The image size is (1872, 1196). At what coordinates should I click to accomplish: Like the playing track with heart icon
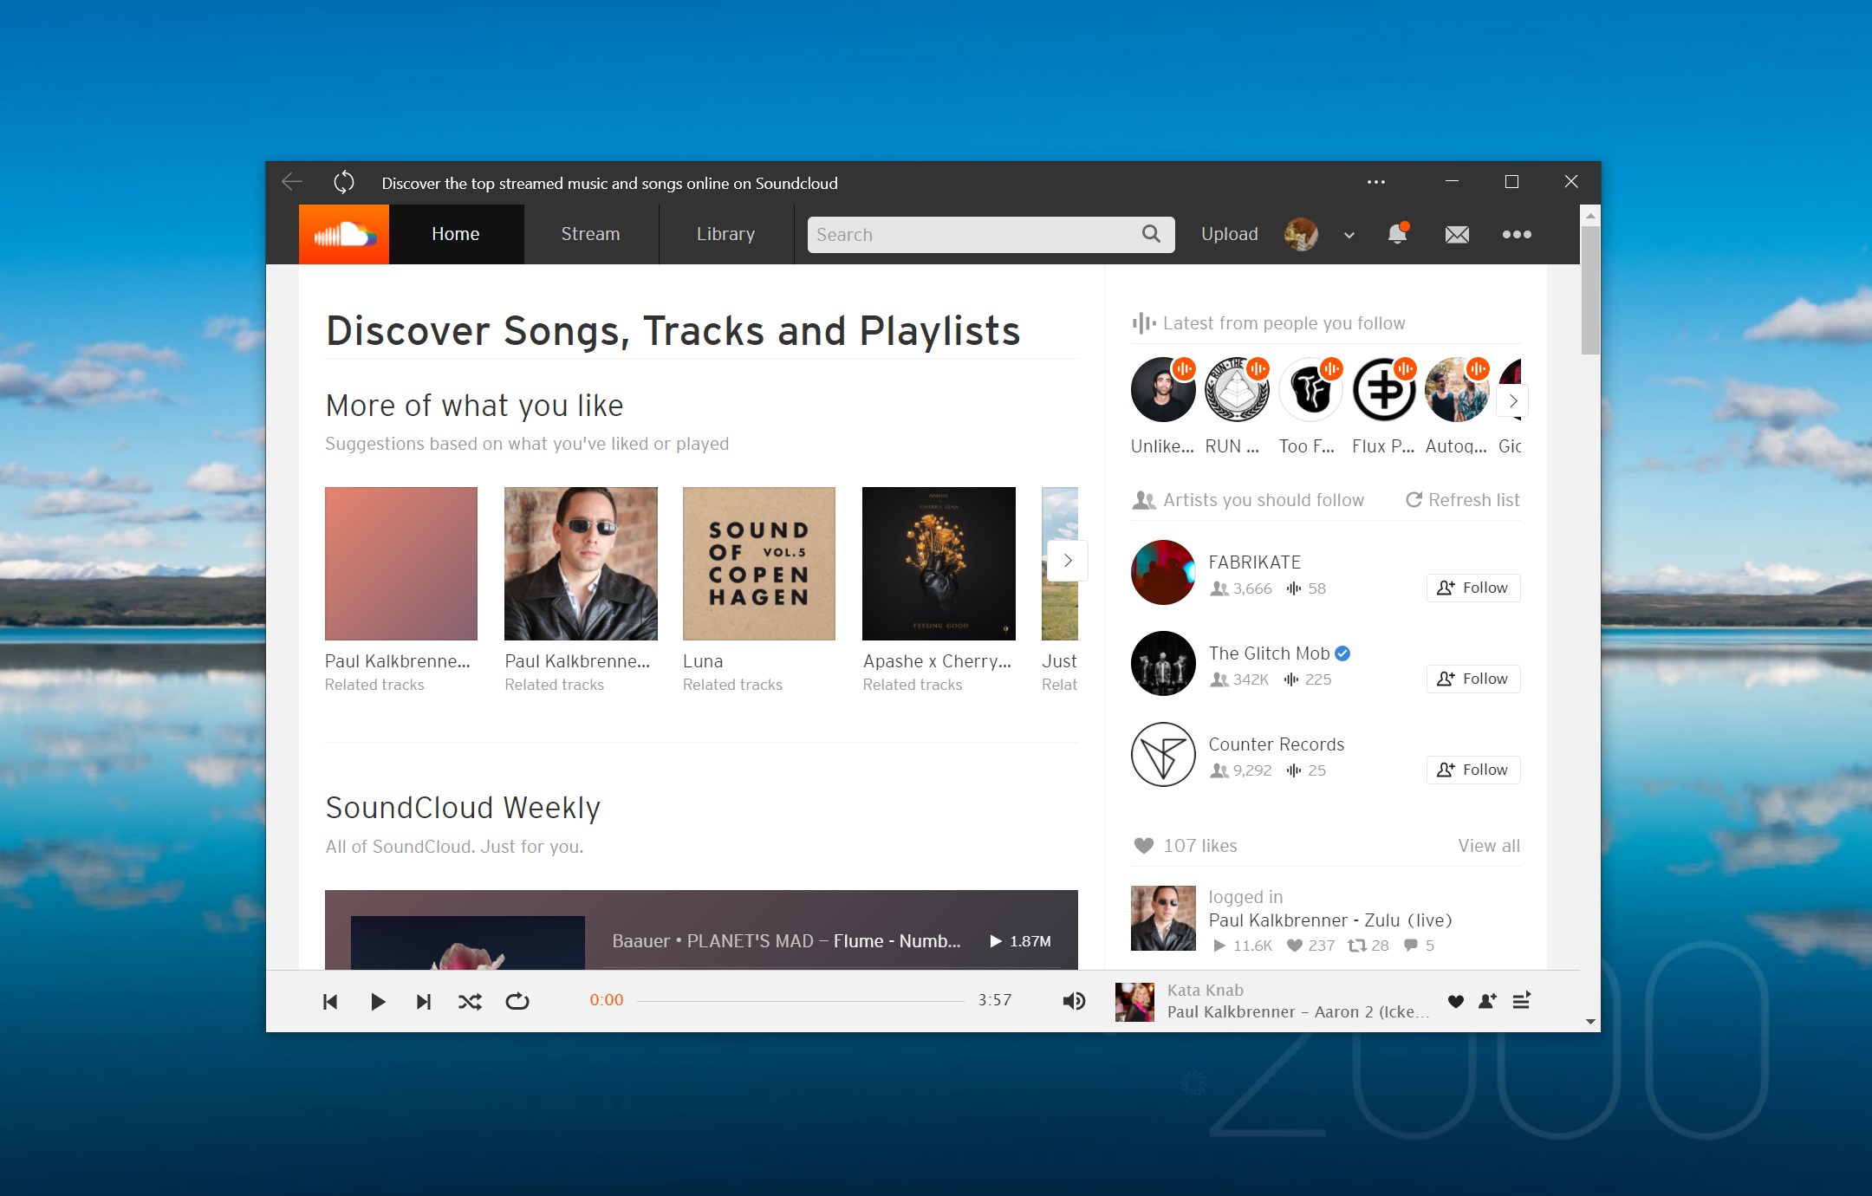pos(1456,1002)
